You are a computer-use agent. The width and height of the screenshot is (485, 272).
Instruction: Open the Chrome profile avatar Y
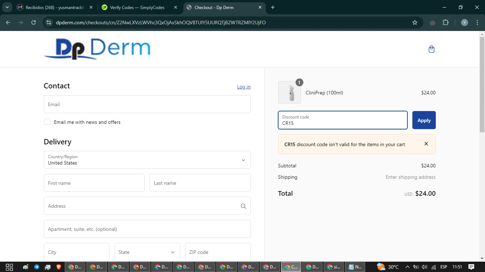click(x=464, y=22)
